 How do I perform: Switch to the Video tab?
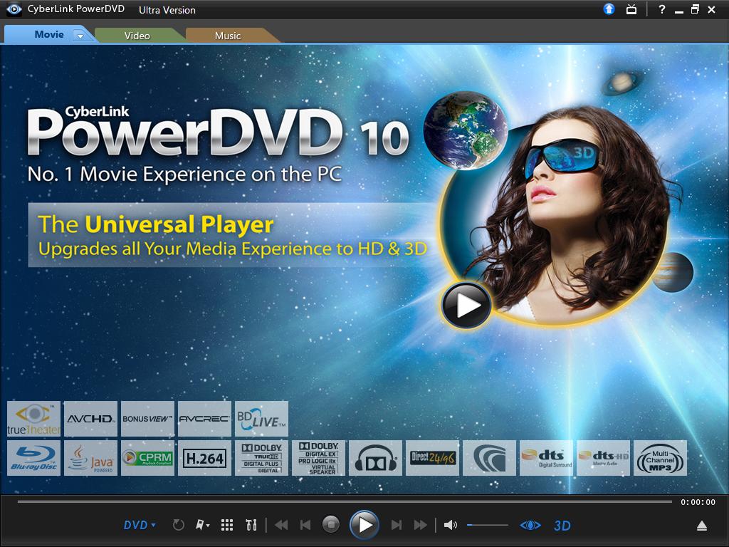coord(137,36)
